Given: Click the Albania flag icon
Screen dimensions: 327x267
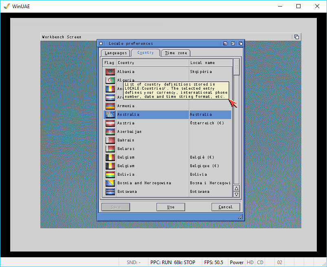Looking at the screenshot, I should (x=110, y=72).
